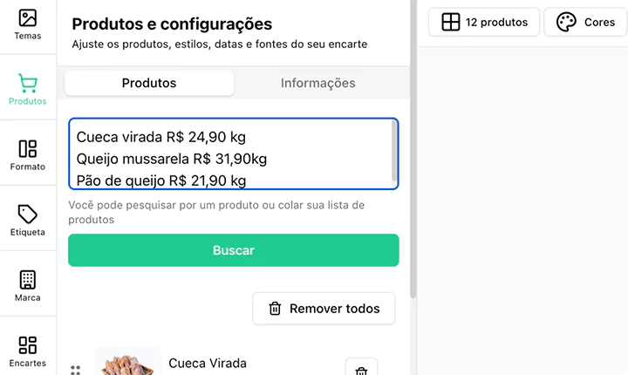
Task: Select the Cueca Virada product thumbnail
Action: 127,363
